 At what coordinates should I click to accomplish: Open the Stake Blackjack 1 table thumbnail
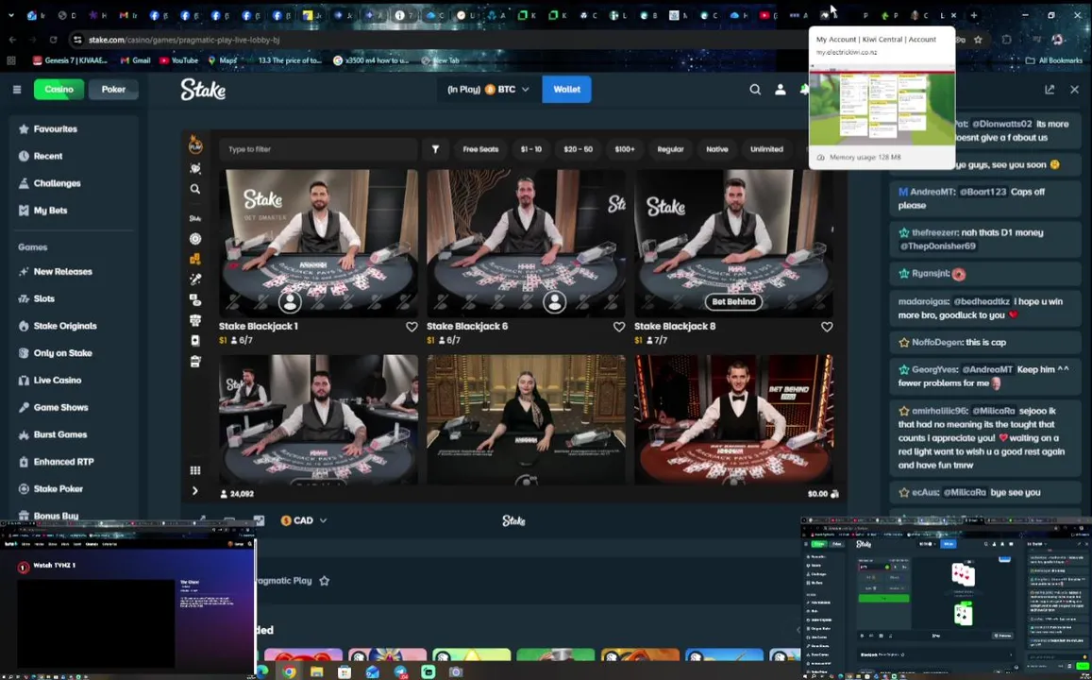coord(318,243)
